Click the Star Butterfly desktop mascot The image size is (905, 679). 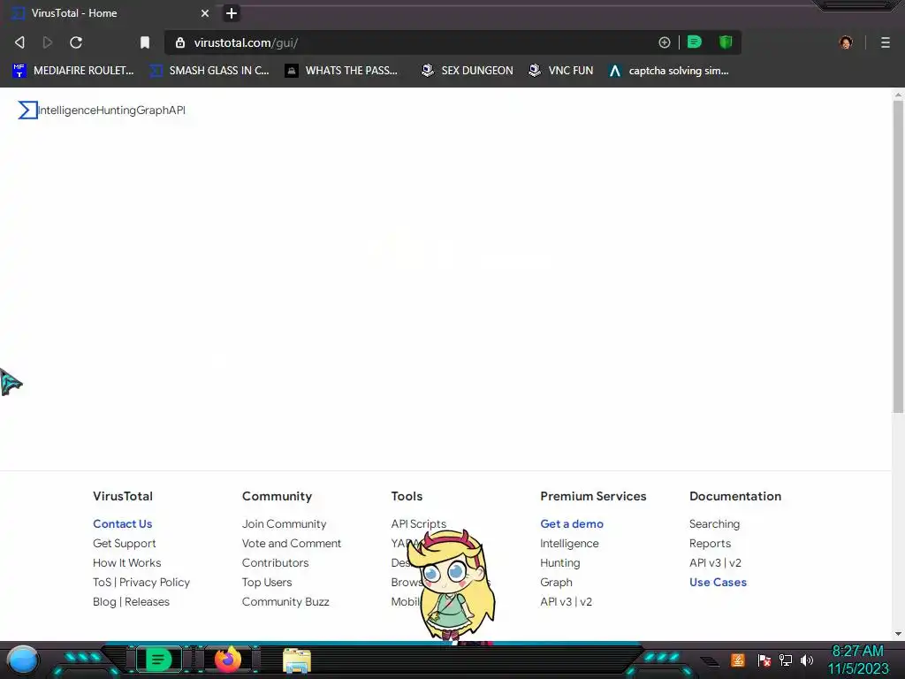tap(452, 586)
